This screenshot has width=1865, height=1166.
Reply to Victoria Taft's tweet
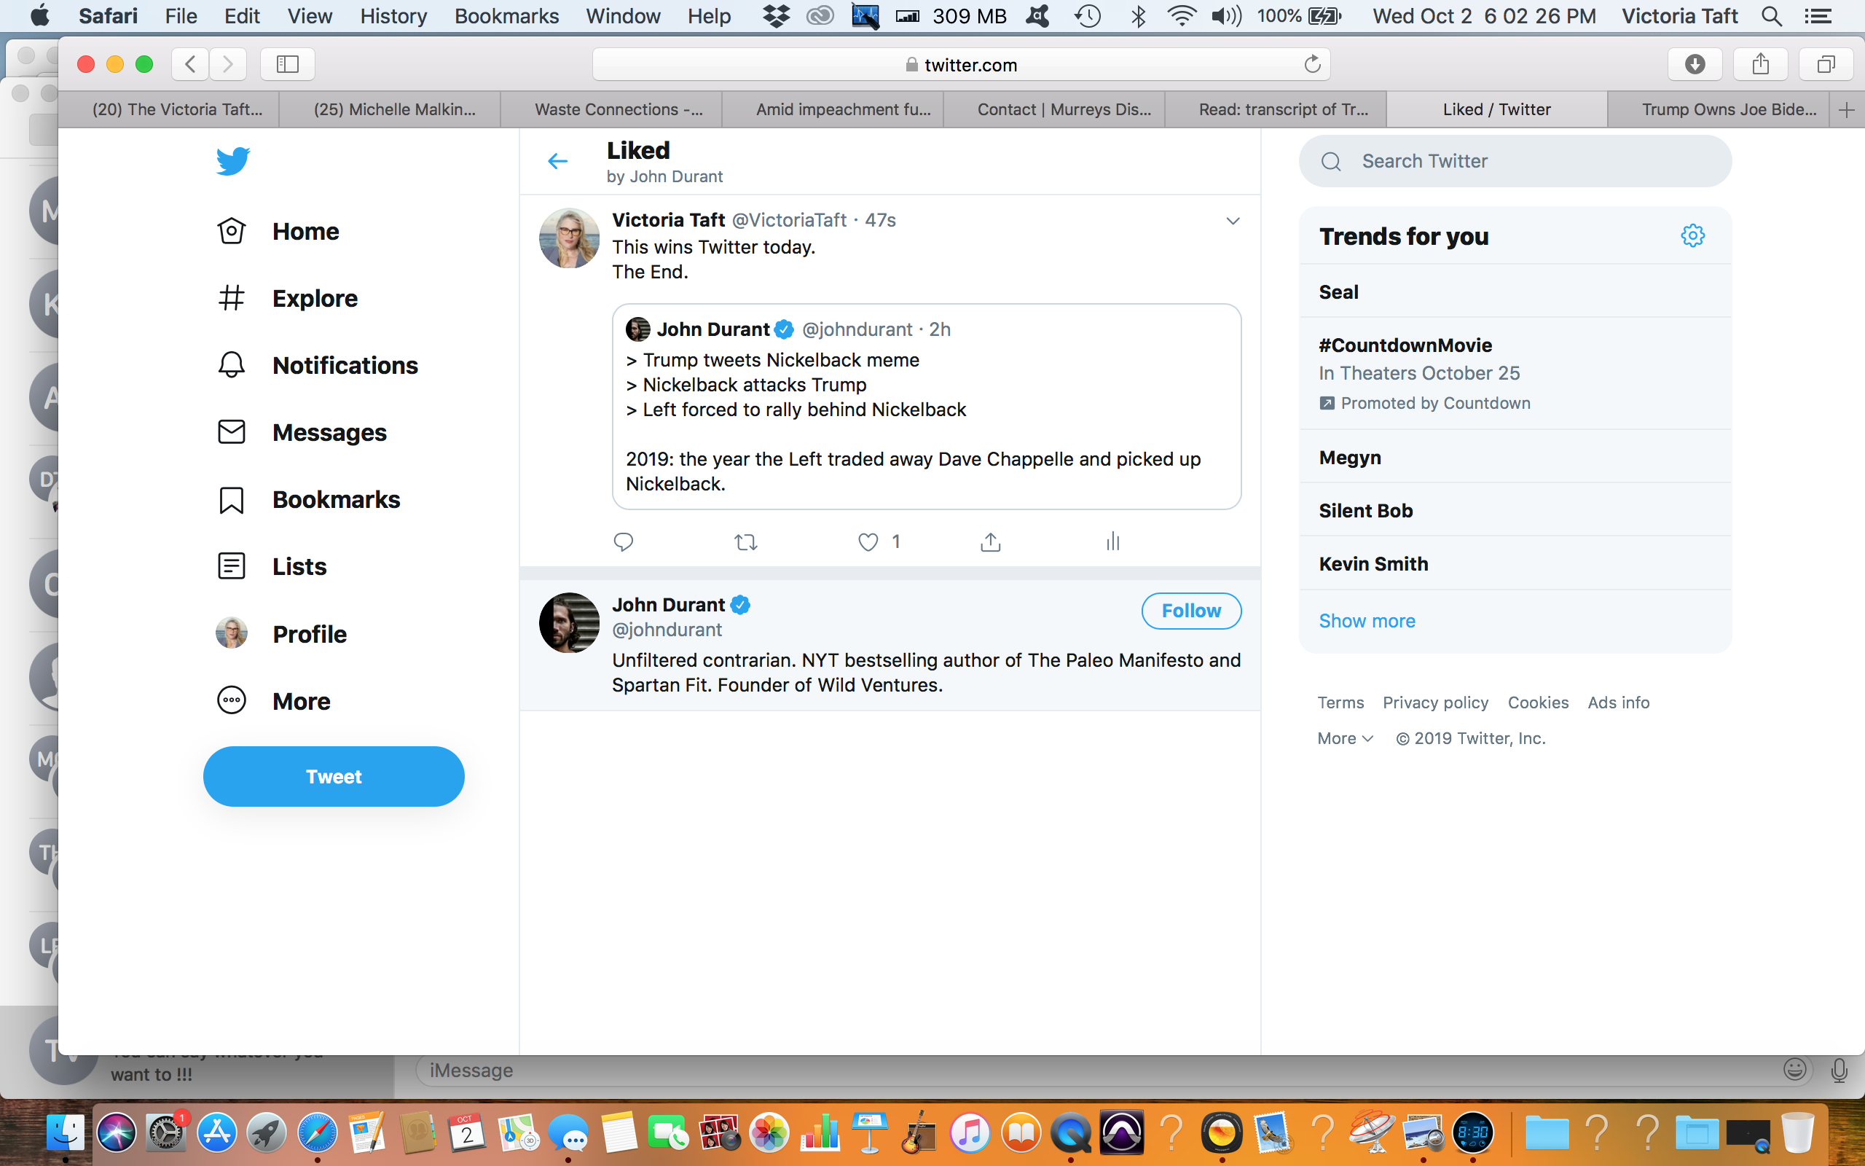coord(623,542)
